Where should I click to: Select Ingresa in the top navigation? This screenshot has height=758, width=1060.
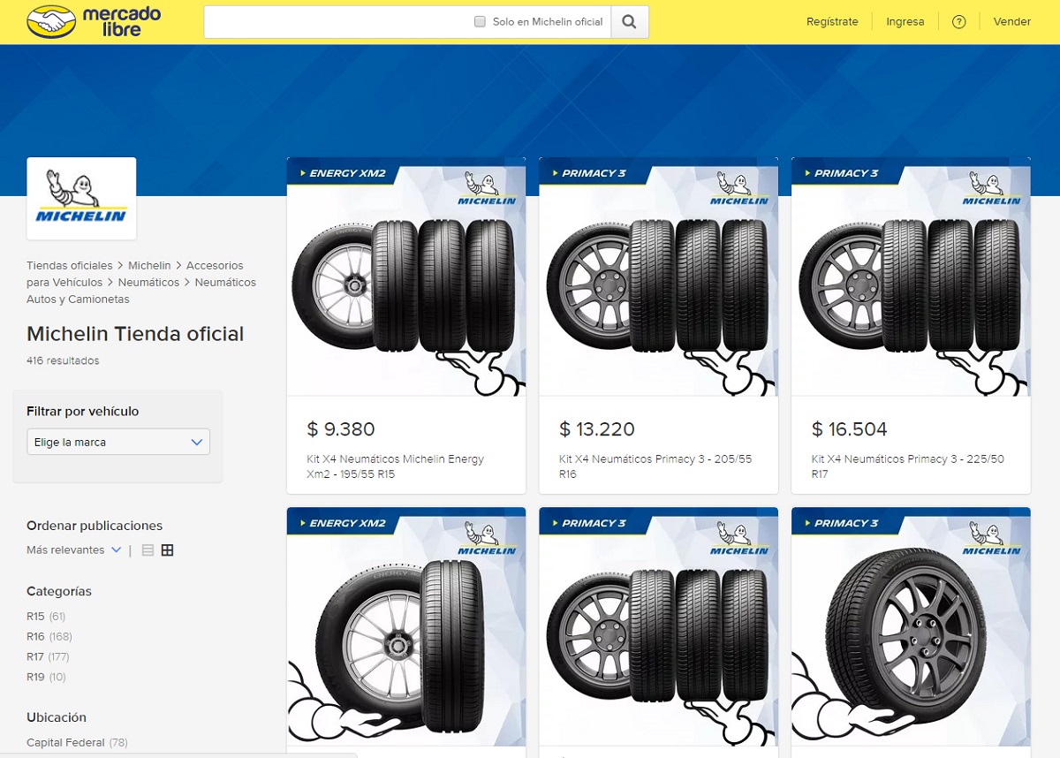click(905, 21)
